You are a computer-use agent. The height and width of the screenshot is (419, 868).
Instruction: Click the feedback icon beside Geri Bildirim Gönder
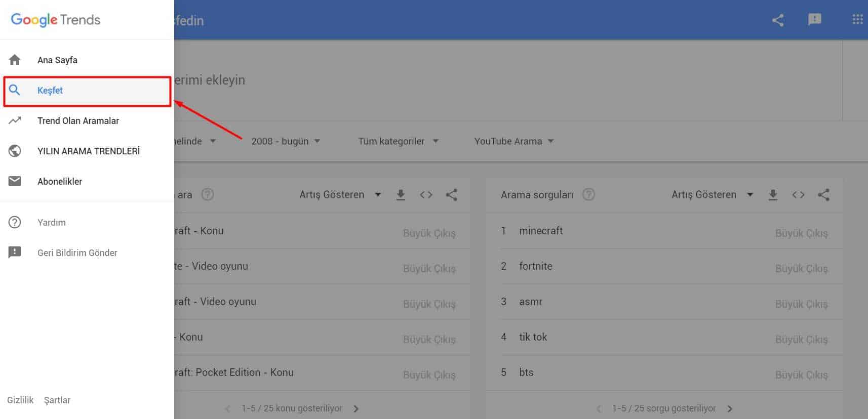coord(15,253)
